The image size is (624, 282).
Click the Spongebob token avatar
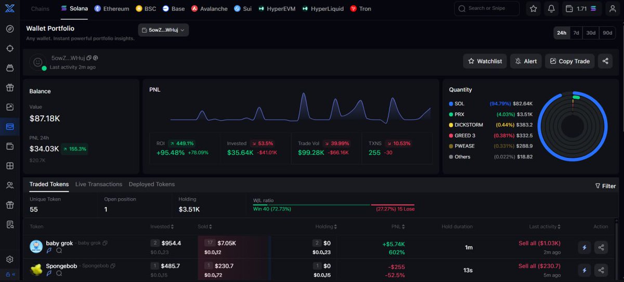(36, 270)
